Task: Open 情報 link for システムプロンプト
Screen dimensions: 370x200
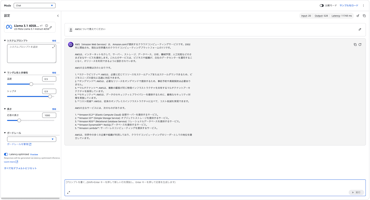Action: tap(54, 41)
